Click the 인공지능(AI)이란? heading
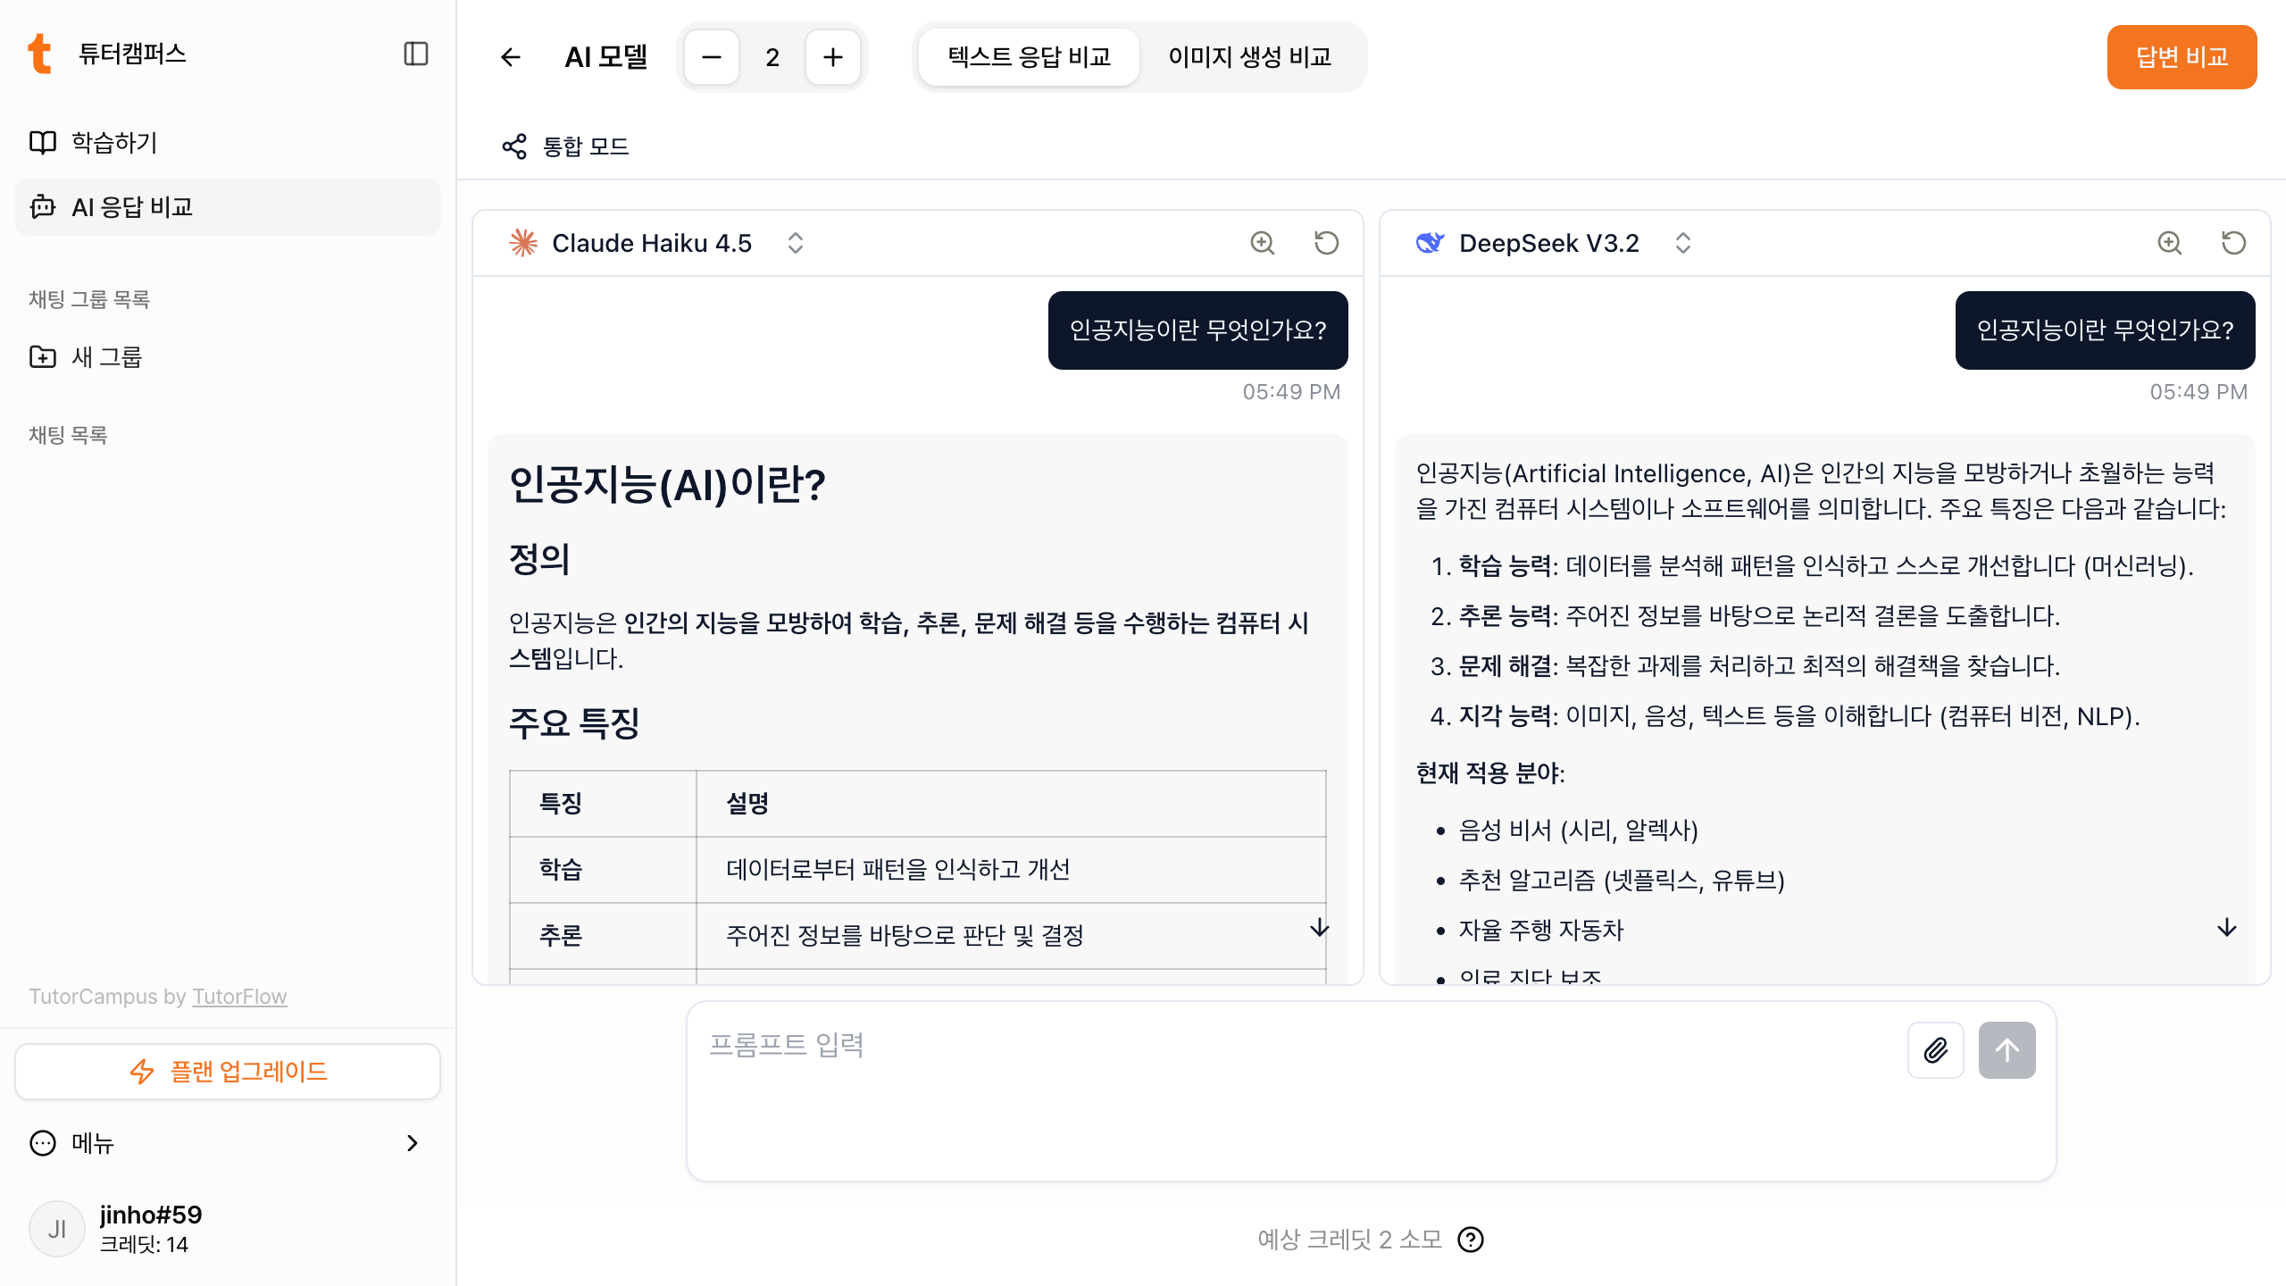This screenshot has height=1286, width=2286. [667, 485]
